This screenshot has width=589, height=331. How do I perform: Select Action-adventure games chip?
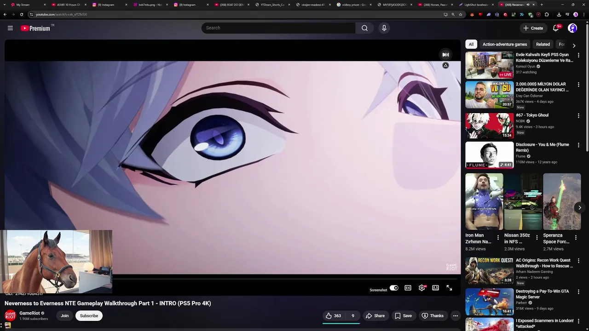tap(504, 45)
